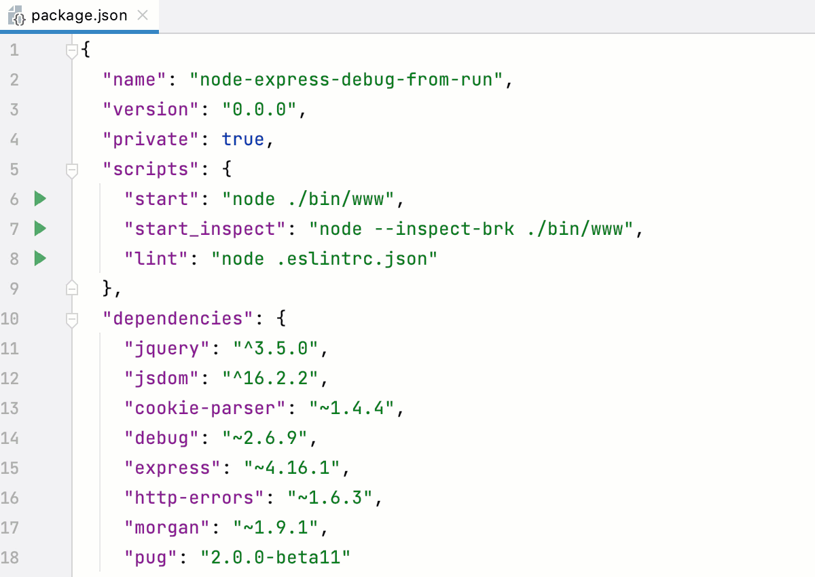This screenshot has width=815, height=577.
Task: Click line number 1 in the gutter
Action: (x=14, y=50)
